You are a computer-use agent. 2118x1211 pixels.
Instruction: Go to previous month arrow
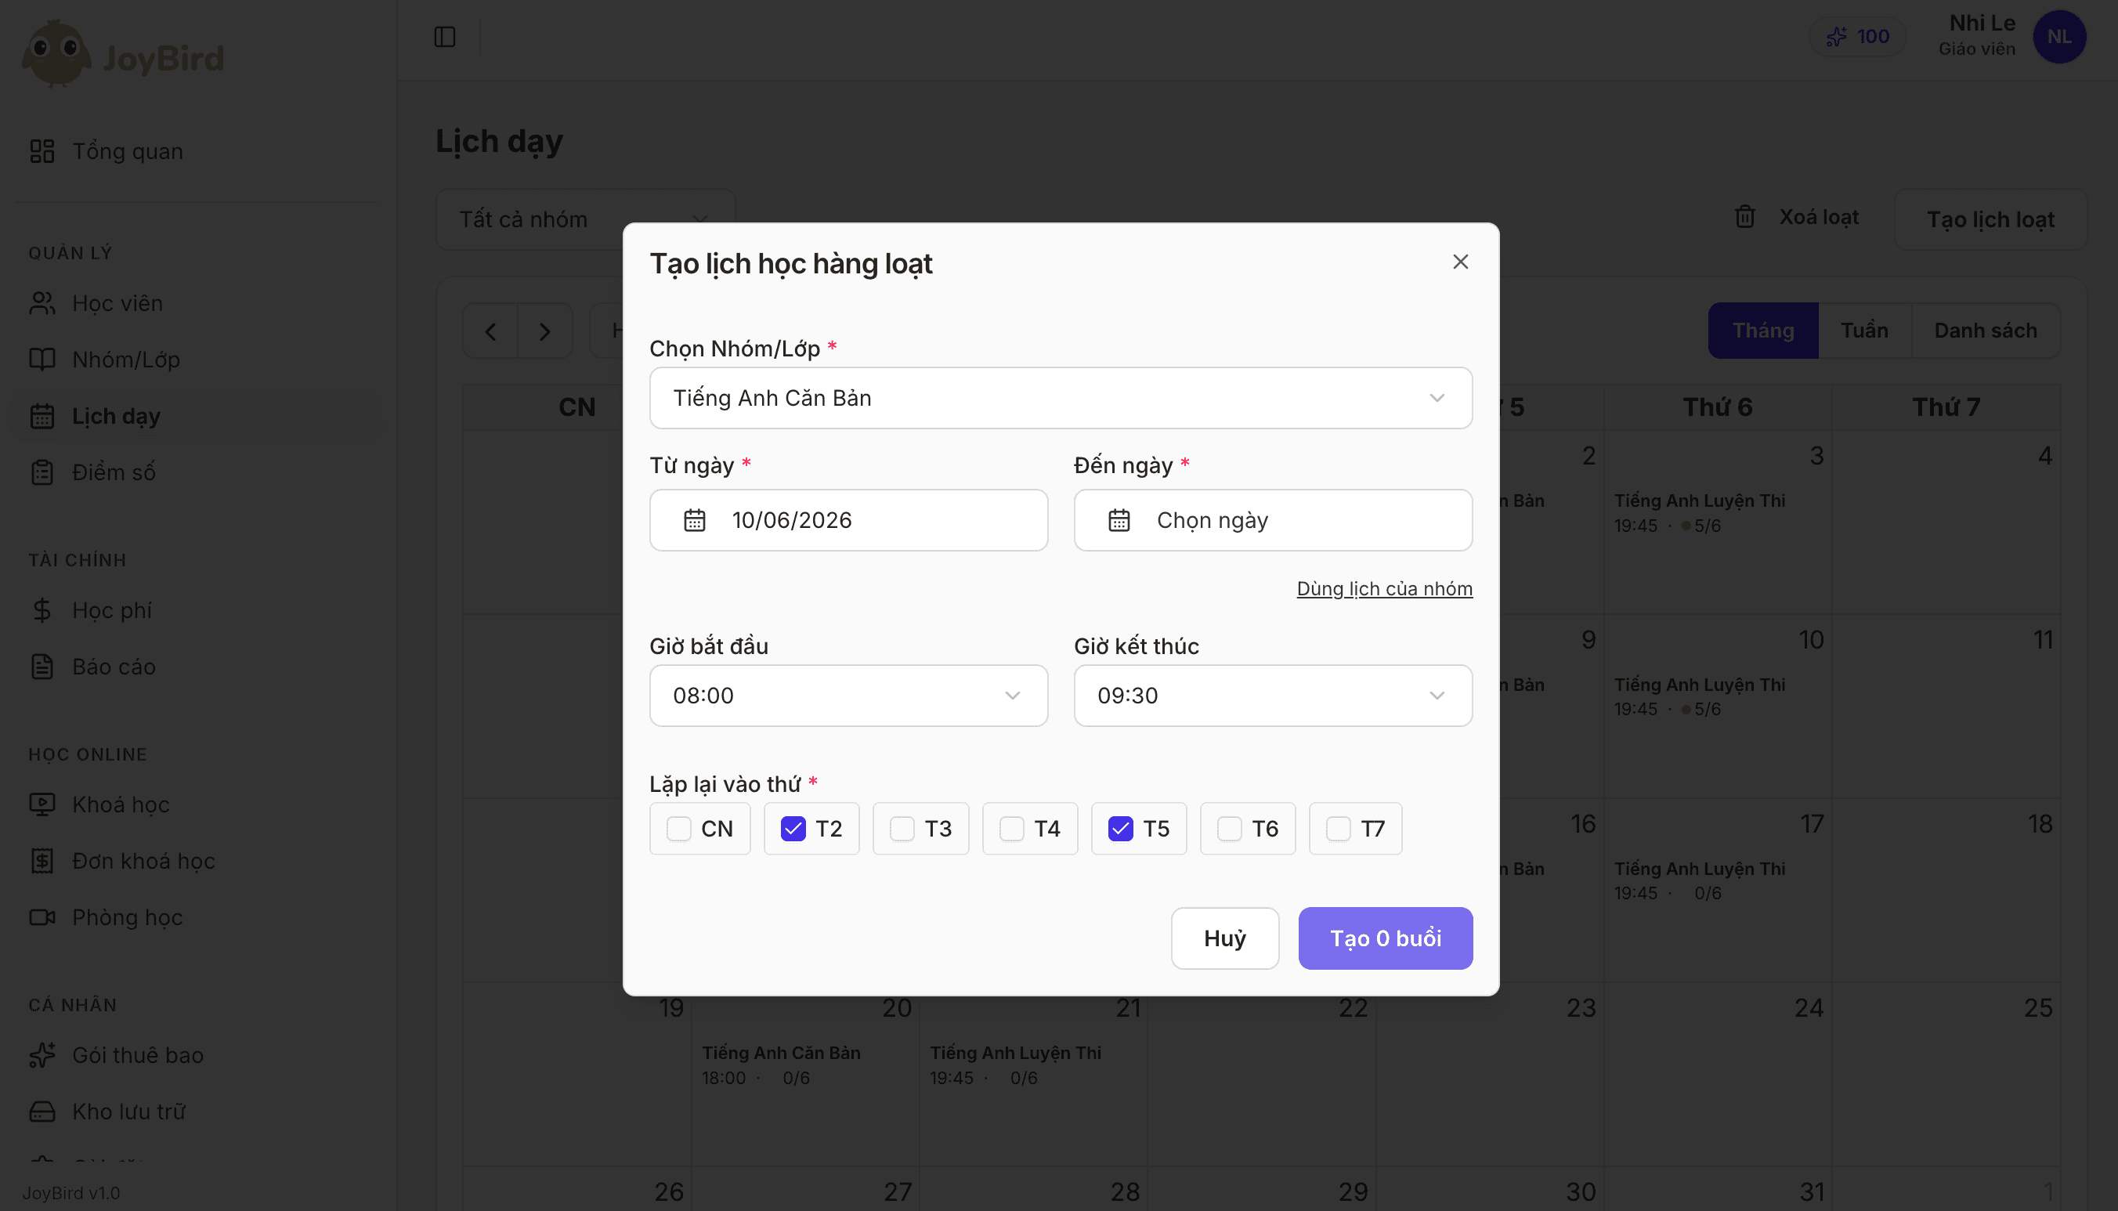pos(490,331)
